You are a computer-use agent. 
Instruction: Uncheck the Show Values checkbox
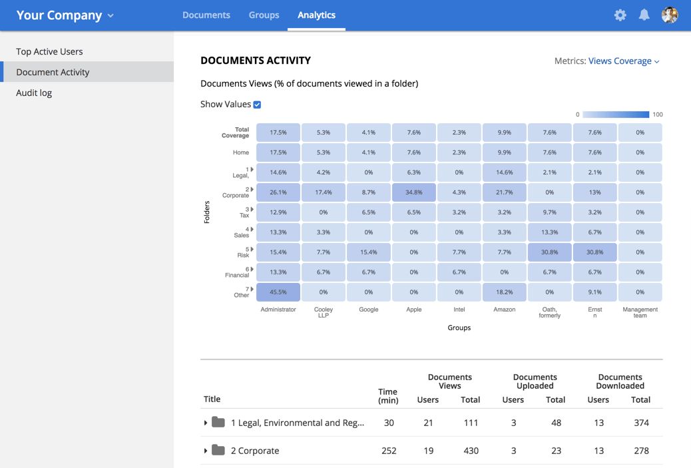(x=257, y=105)
